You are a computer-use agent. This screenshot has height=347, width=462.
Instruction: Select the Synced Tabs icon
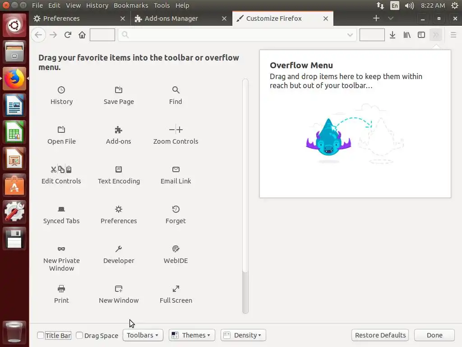(61, 209)
